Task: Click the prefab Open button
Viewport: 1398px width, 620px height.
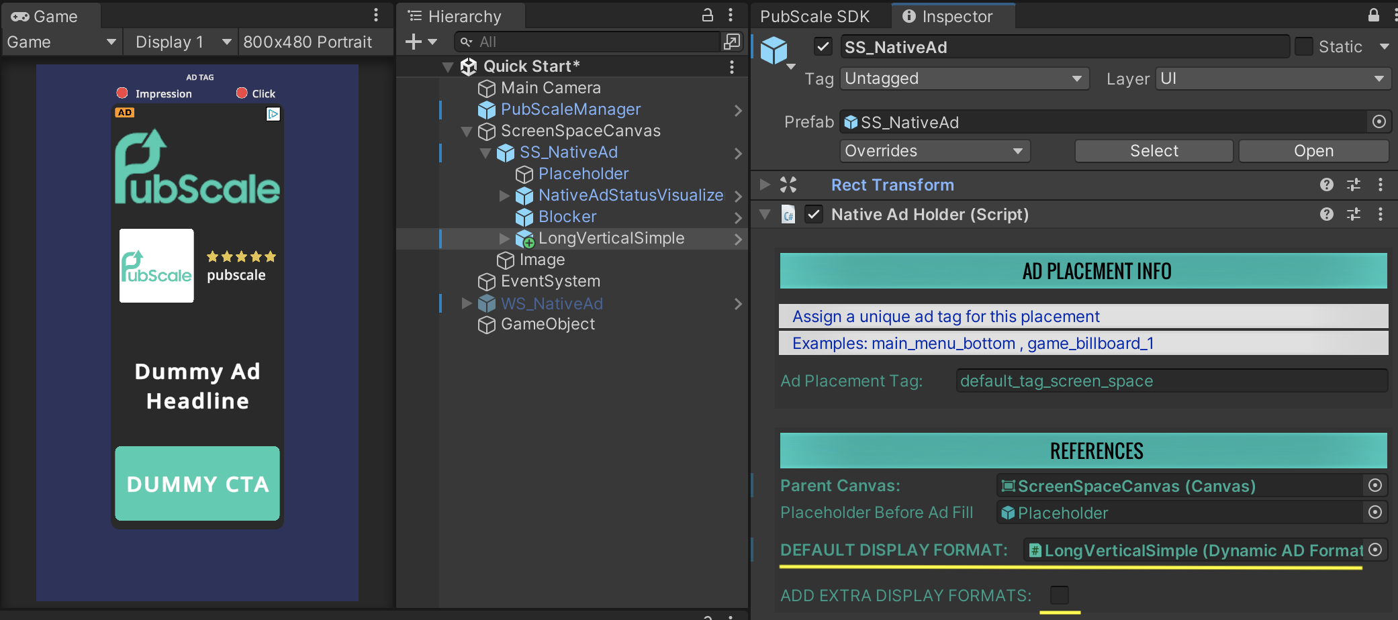Action: pos(1313,151)
